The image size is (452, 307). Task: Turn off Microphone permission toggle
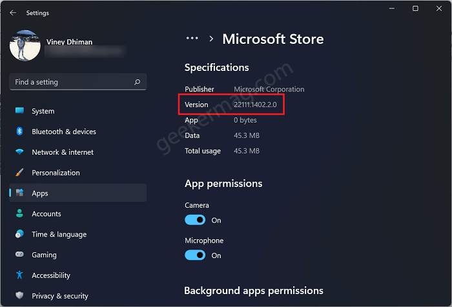click(195, 255)
